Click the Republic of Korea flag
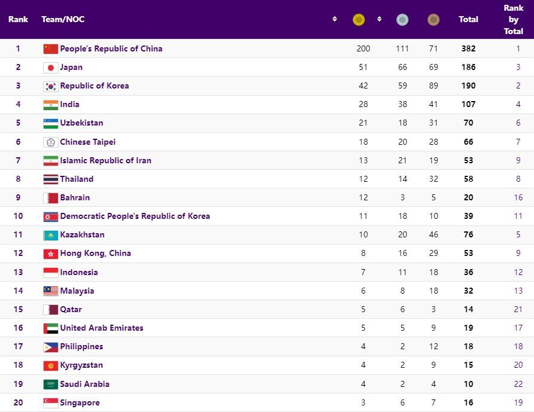Viewport: 534px width, 412px height. 50,86
